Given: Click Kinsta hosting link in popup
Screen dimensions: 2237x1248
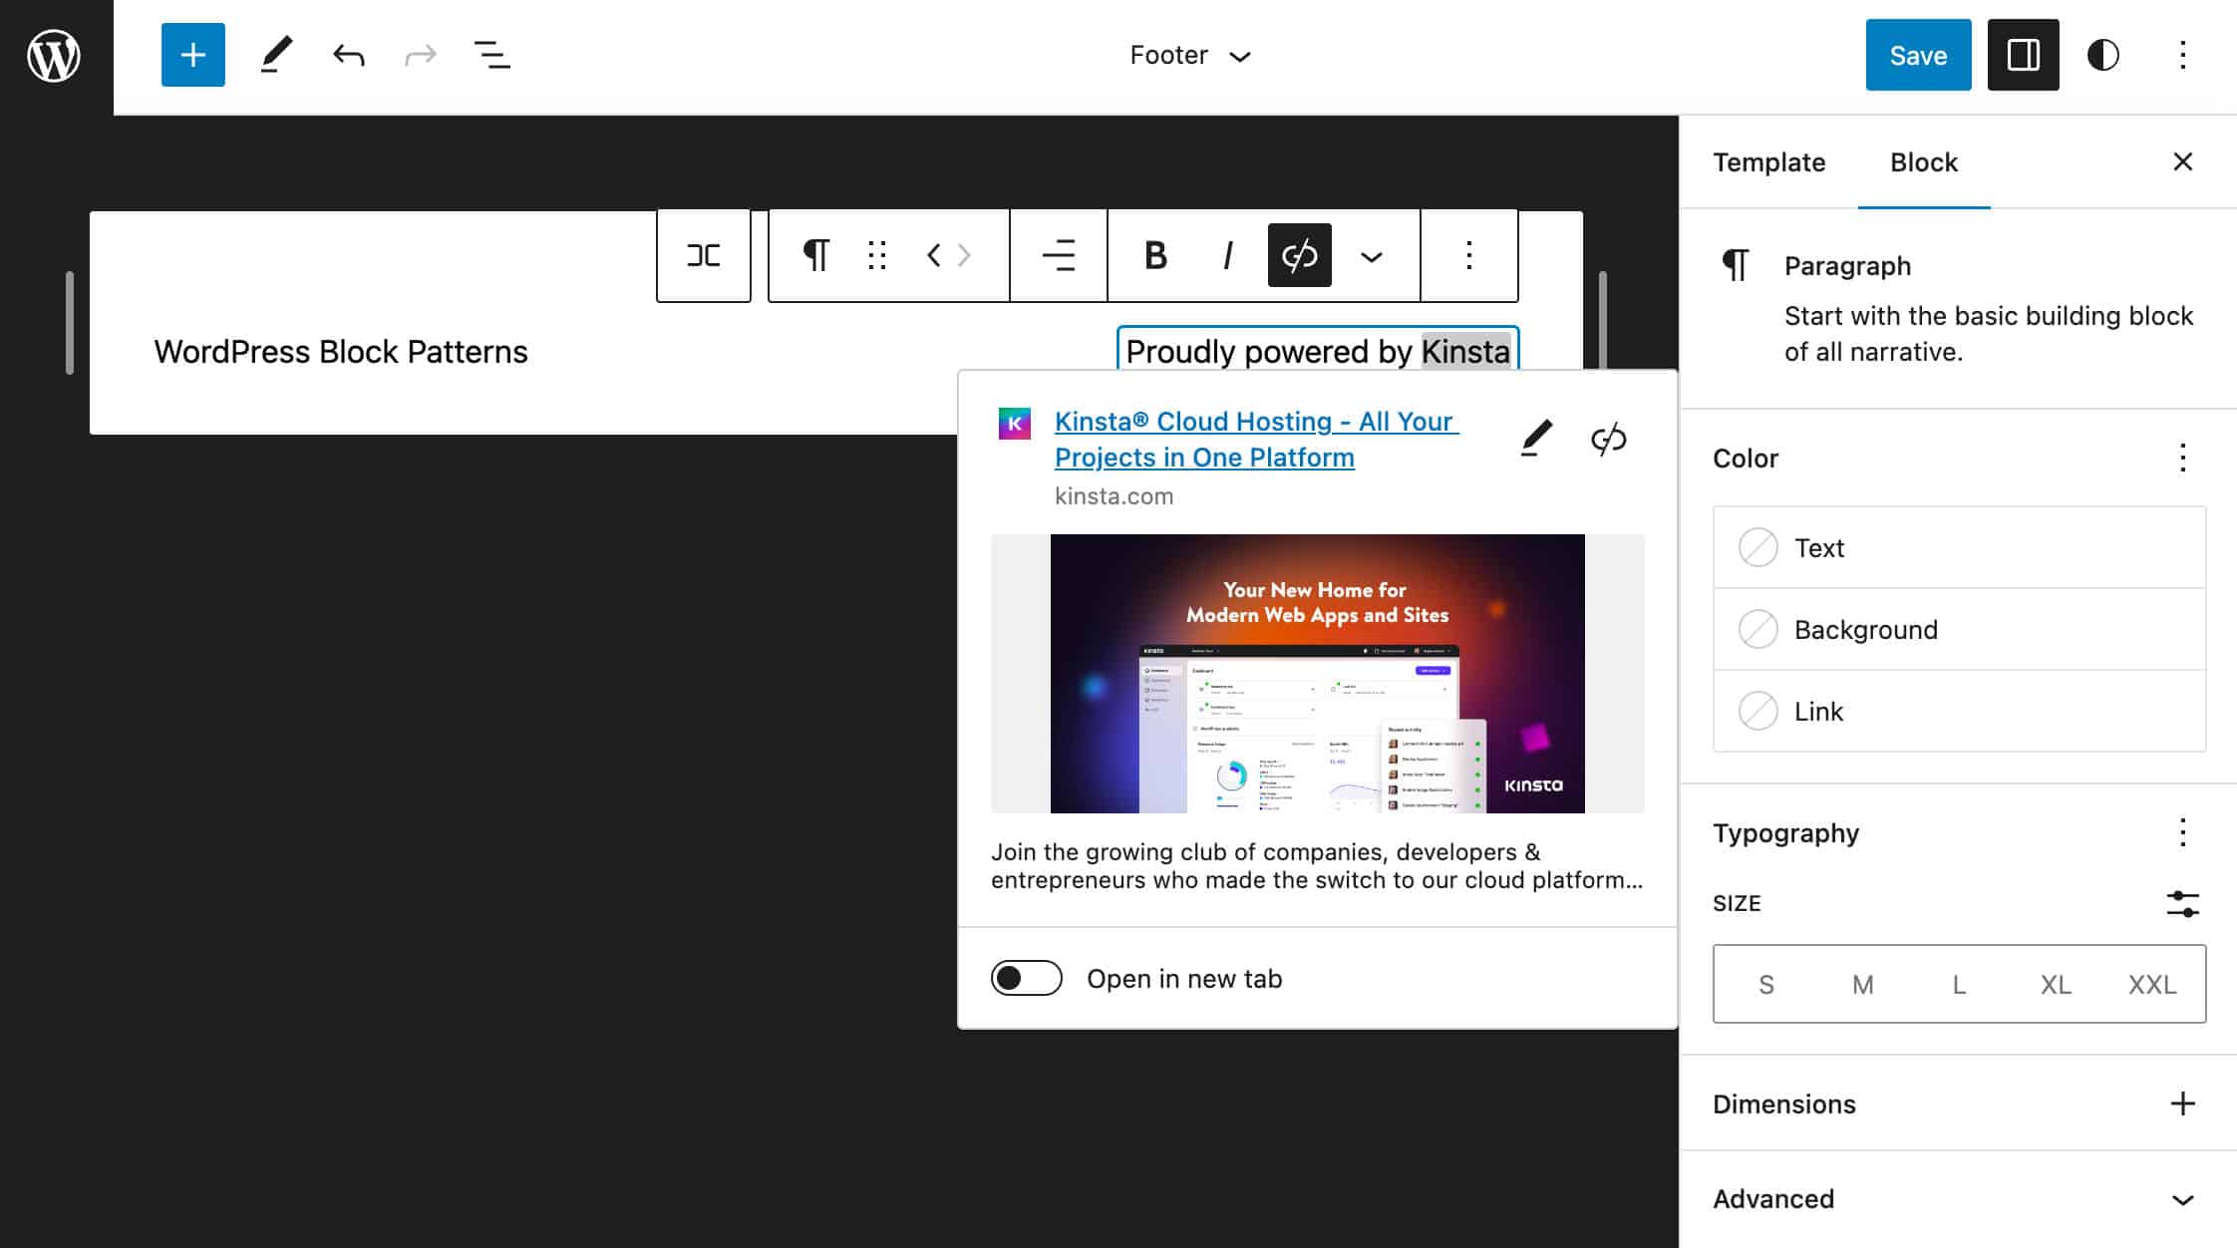Looking at the screenshot, I should (1255, 438).
